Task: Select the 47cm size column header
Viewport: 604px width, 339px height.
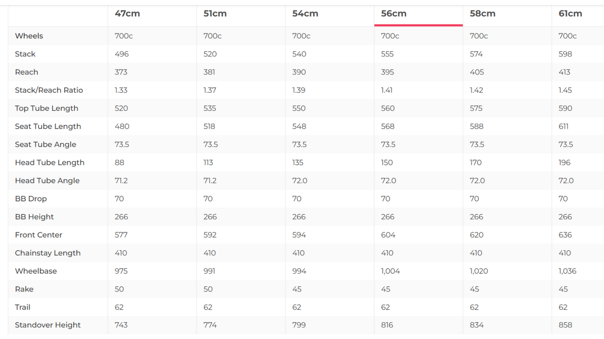Action: [x=127, y=14]
